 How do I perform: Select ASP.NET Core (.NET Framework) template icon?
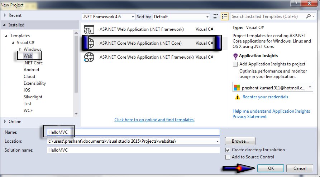point(89,57)
